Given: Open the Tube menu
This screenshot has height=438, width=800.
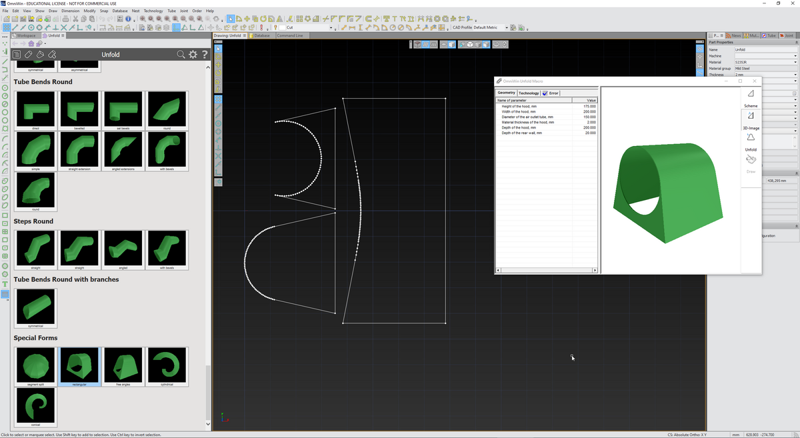Looking at the screenshot, I should point(172,11).
